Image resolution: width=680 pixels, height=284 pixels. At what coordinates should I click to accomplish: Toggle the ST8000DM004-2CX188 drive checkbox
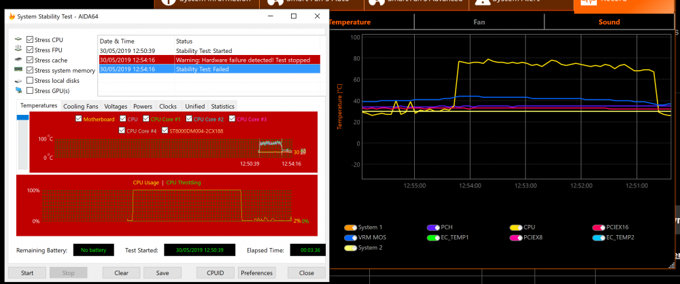coord(165,130)
